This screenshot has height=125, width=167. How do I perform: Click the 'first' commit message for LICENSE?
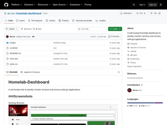coord(55,48)
